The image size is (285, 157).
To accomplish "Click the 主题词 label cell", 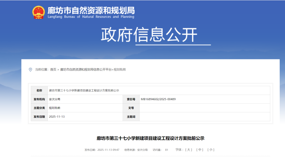I will (x=131, y=116).
